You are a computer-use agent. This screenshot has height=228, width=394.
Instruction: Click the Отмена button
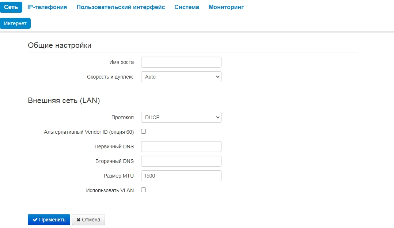click(88, 220)
